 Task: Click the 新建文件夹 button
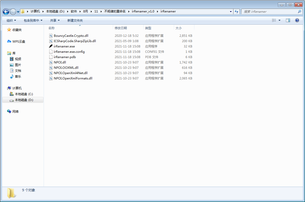coord(75,20)
